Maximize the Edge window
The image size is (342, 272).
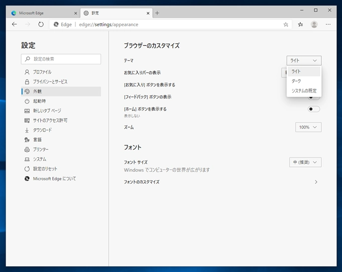tap(316, 10)
